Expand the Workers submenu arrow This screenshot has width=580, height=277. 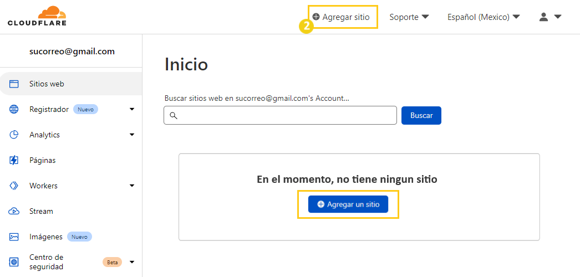(x=132, y=186)
